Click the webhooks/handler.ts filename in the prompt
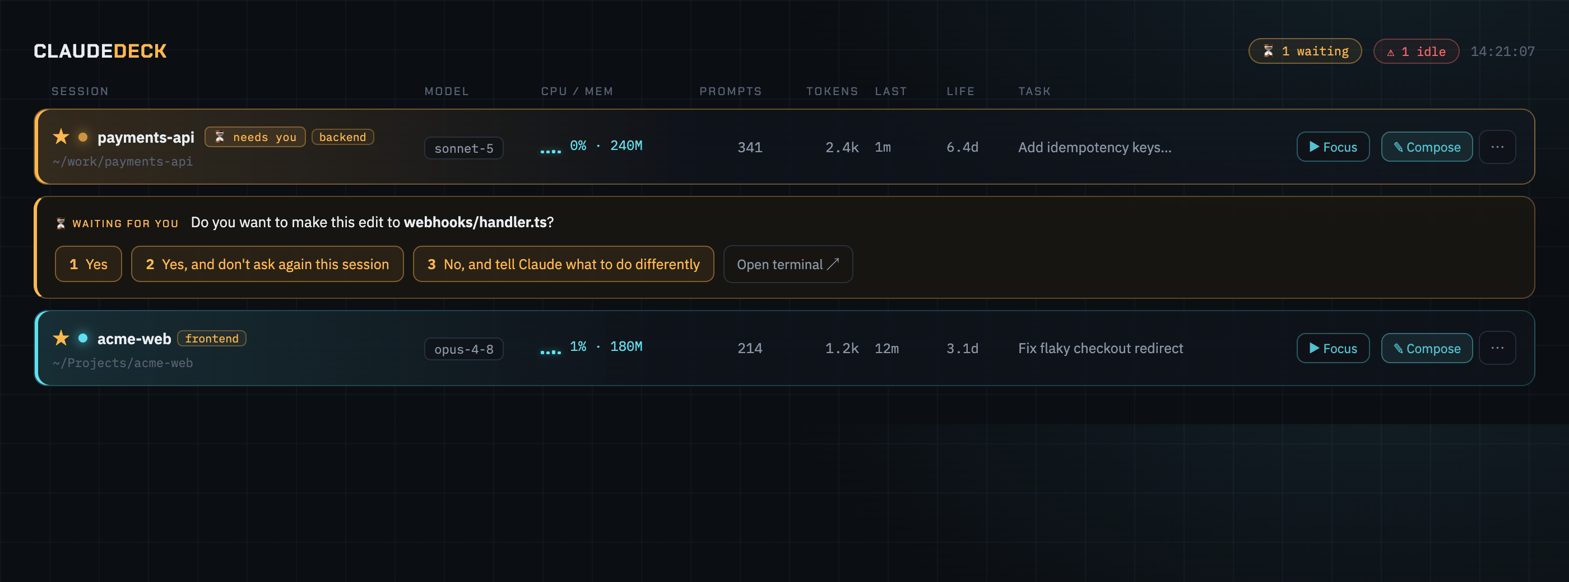This screenshot has width=1569, height=582. (x=475, y=222)
